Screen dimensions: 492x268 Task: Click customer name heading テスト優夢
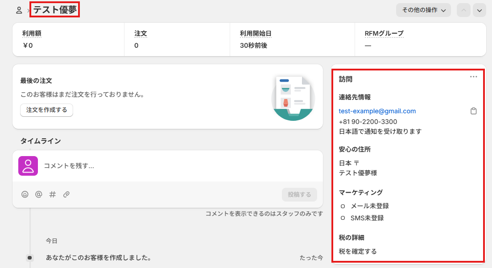coord(55,10)
